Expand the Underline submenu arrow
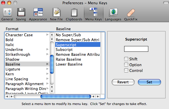Image resolution: width=169 pixels, height=109 pixels. [x=47, y=49]
